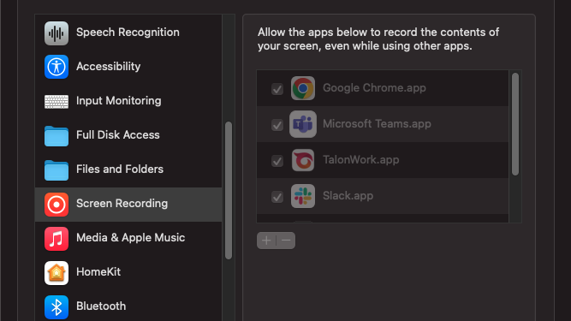The height and width of the screenshot is (321, 571).
Task: Click the Input Monitoring keyboard icon
Action: coord(57,102)
